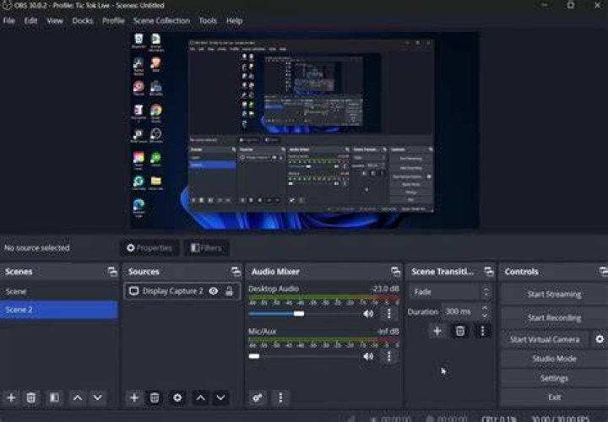Open virtual camera settings gear

(x=600, y=339)
